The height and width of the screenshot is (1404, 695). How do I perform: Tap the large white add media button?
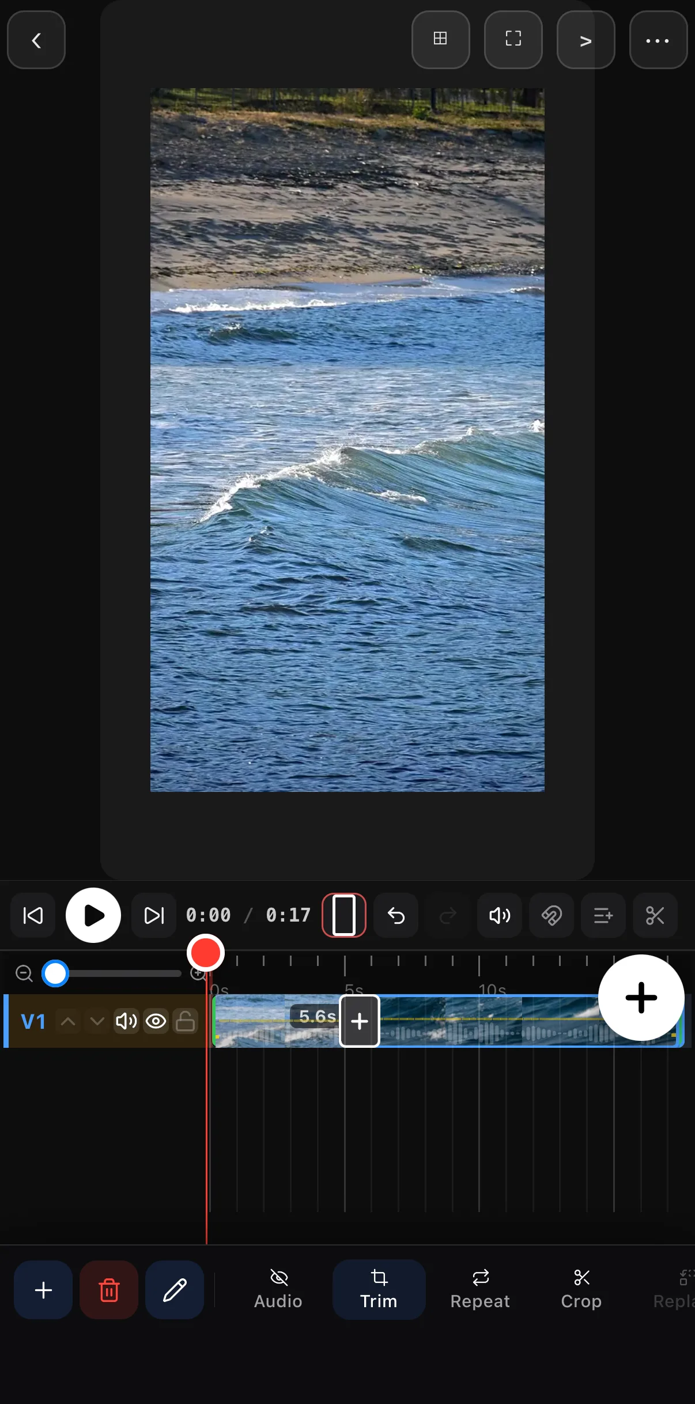pos(641,998)
